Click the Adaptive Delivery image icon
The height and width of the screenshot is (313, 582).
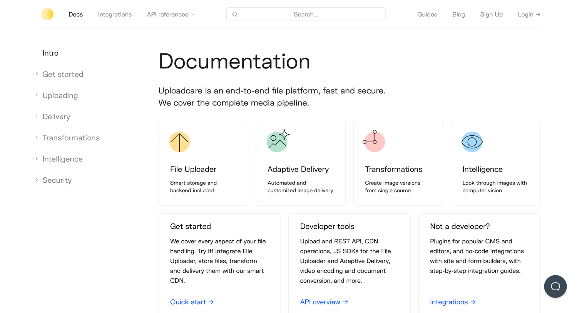pos(278,141)
